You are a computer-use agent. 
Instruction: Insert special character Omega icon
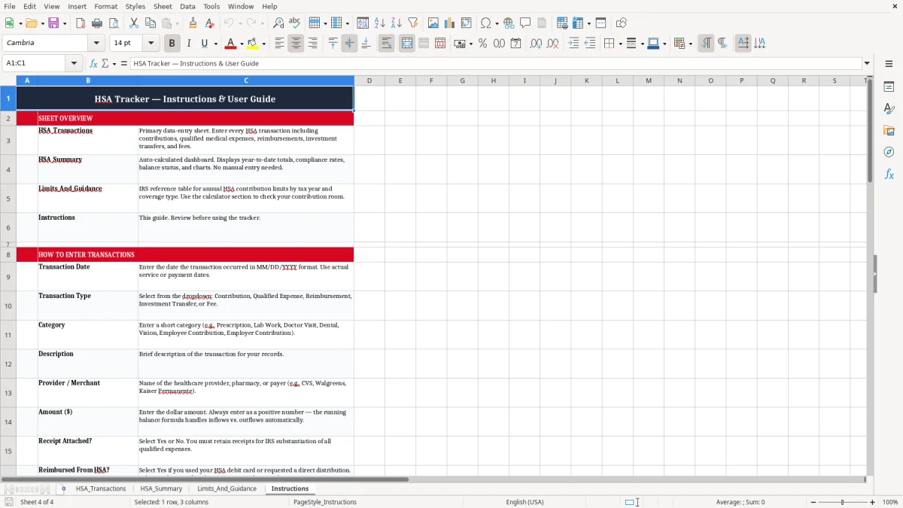[485, 23]
